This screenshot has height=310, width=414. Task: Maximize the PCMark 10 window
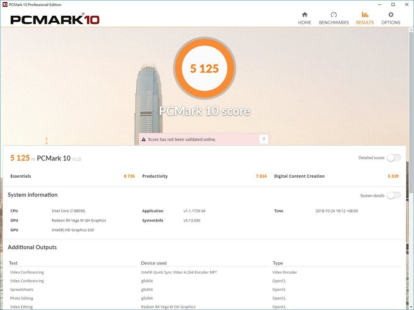pos(393,5)
